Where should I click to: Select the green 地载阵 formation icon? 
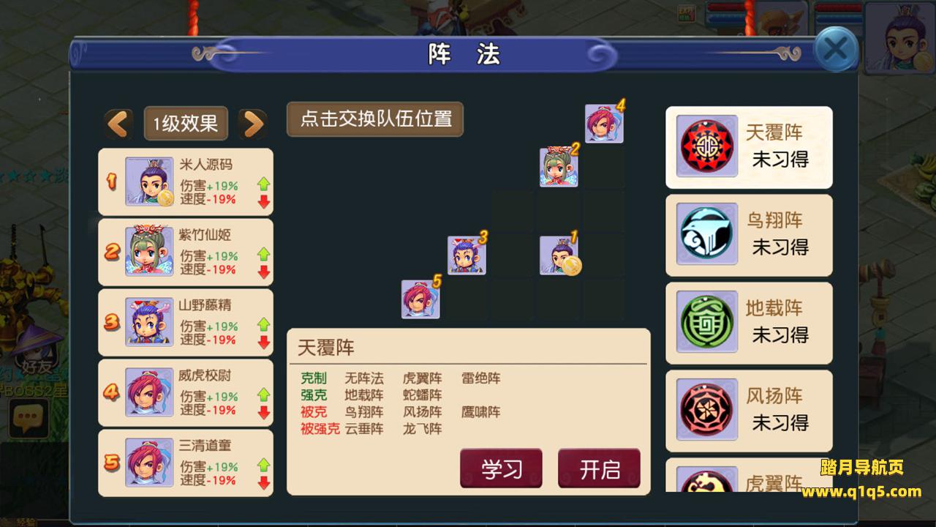(706, 322)
